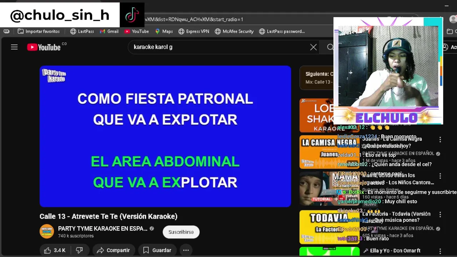Open options menu for Ella y Yo video
This screenshot has height=257, width=457.
tap(440, 251)
